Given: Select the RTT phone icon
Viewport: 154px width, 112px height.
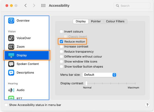Looking at the screenshot, I should (11, 98).
